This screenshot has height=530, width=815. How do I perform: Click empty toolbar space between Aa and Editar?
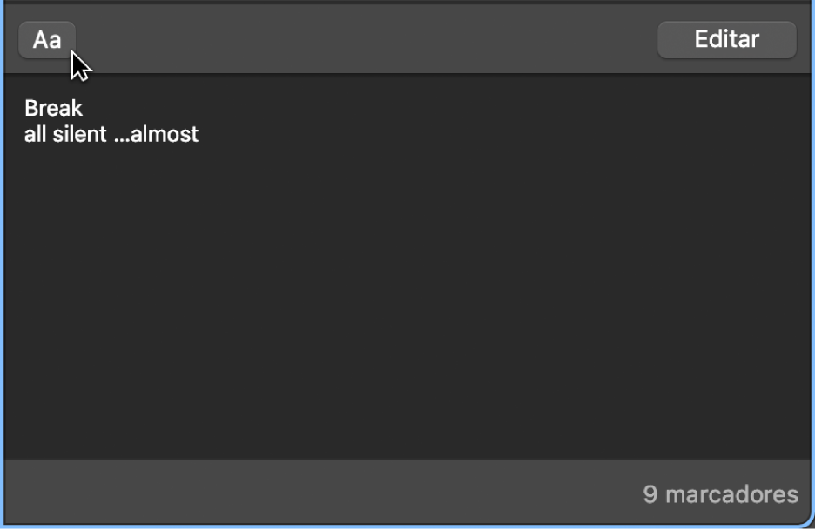tap(366, 40)
